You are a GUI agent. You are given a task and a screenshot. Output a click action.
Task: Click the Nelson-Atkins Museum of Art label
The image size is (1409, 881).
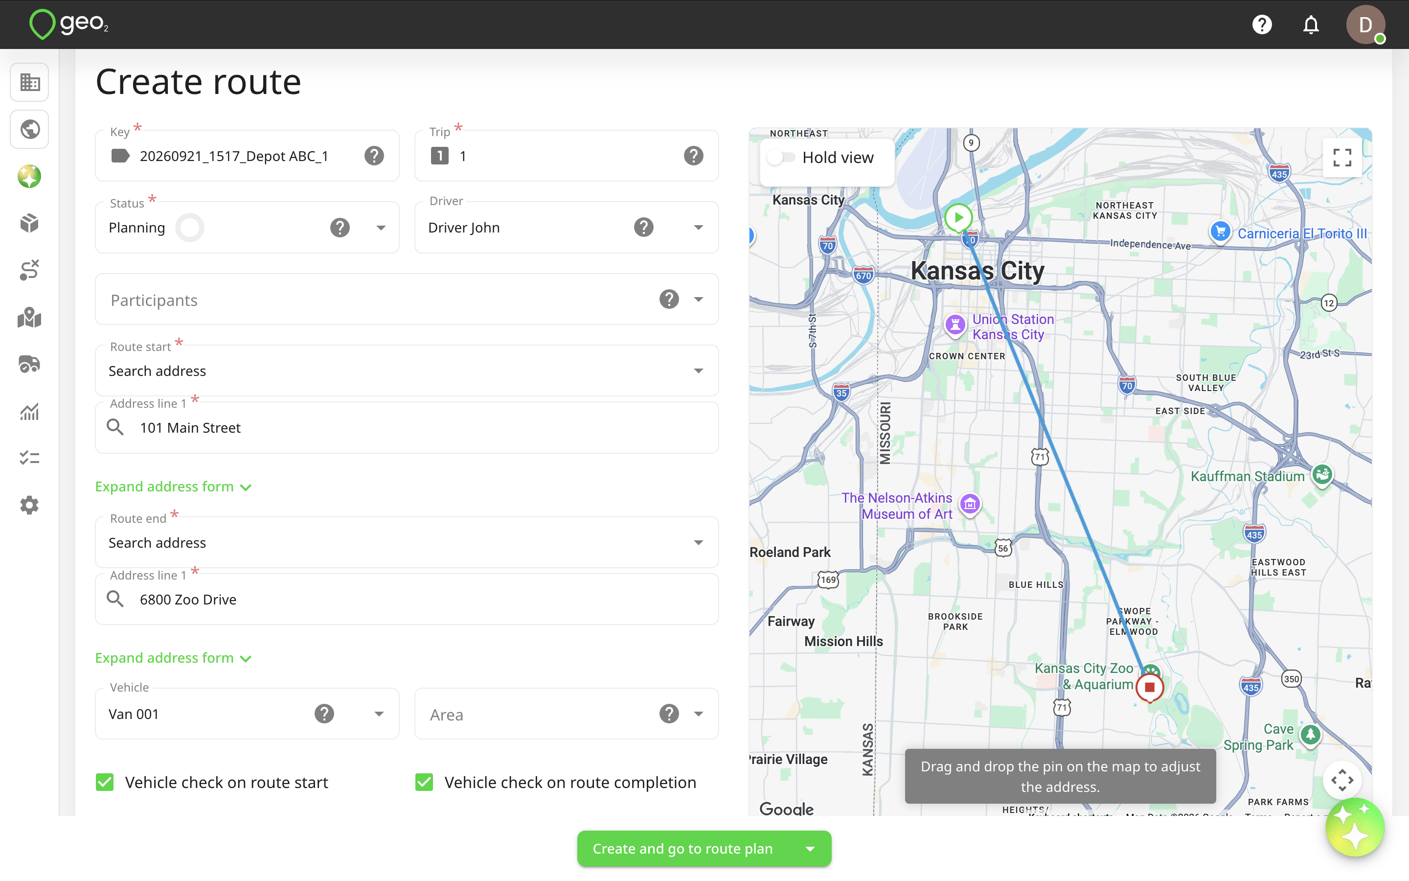tap(897, 506)
